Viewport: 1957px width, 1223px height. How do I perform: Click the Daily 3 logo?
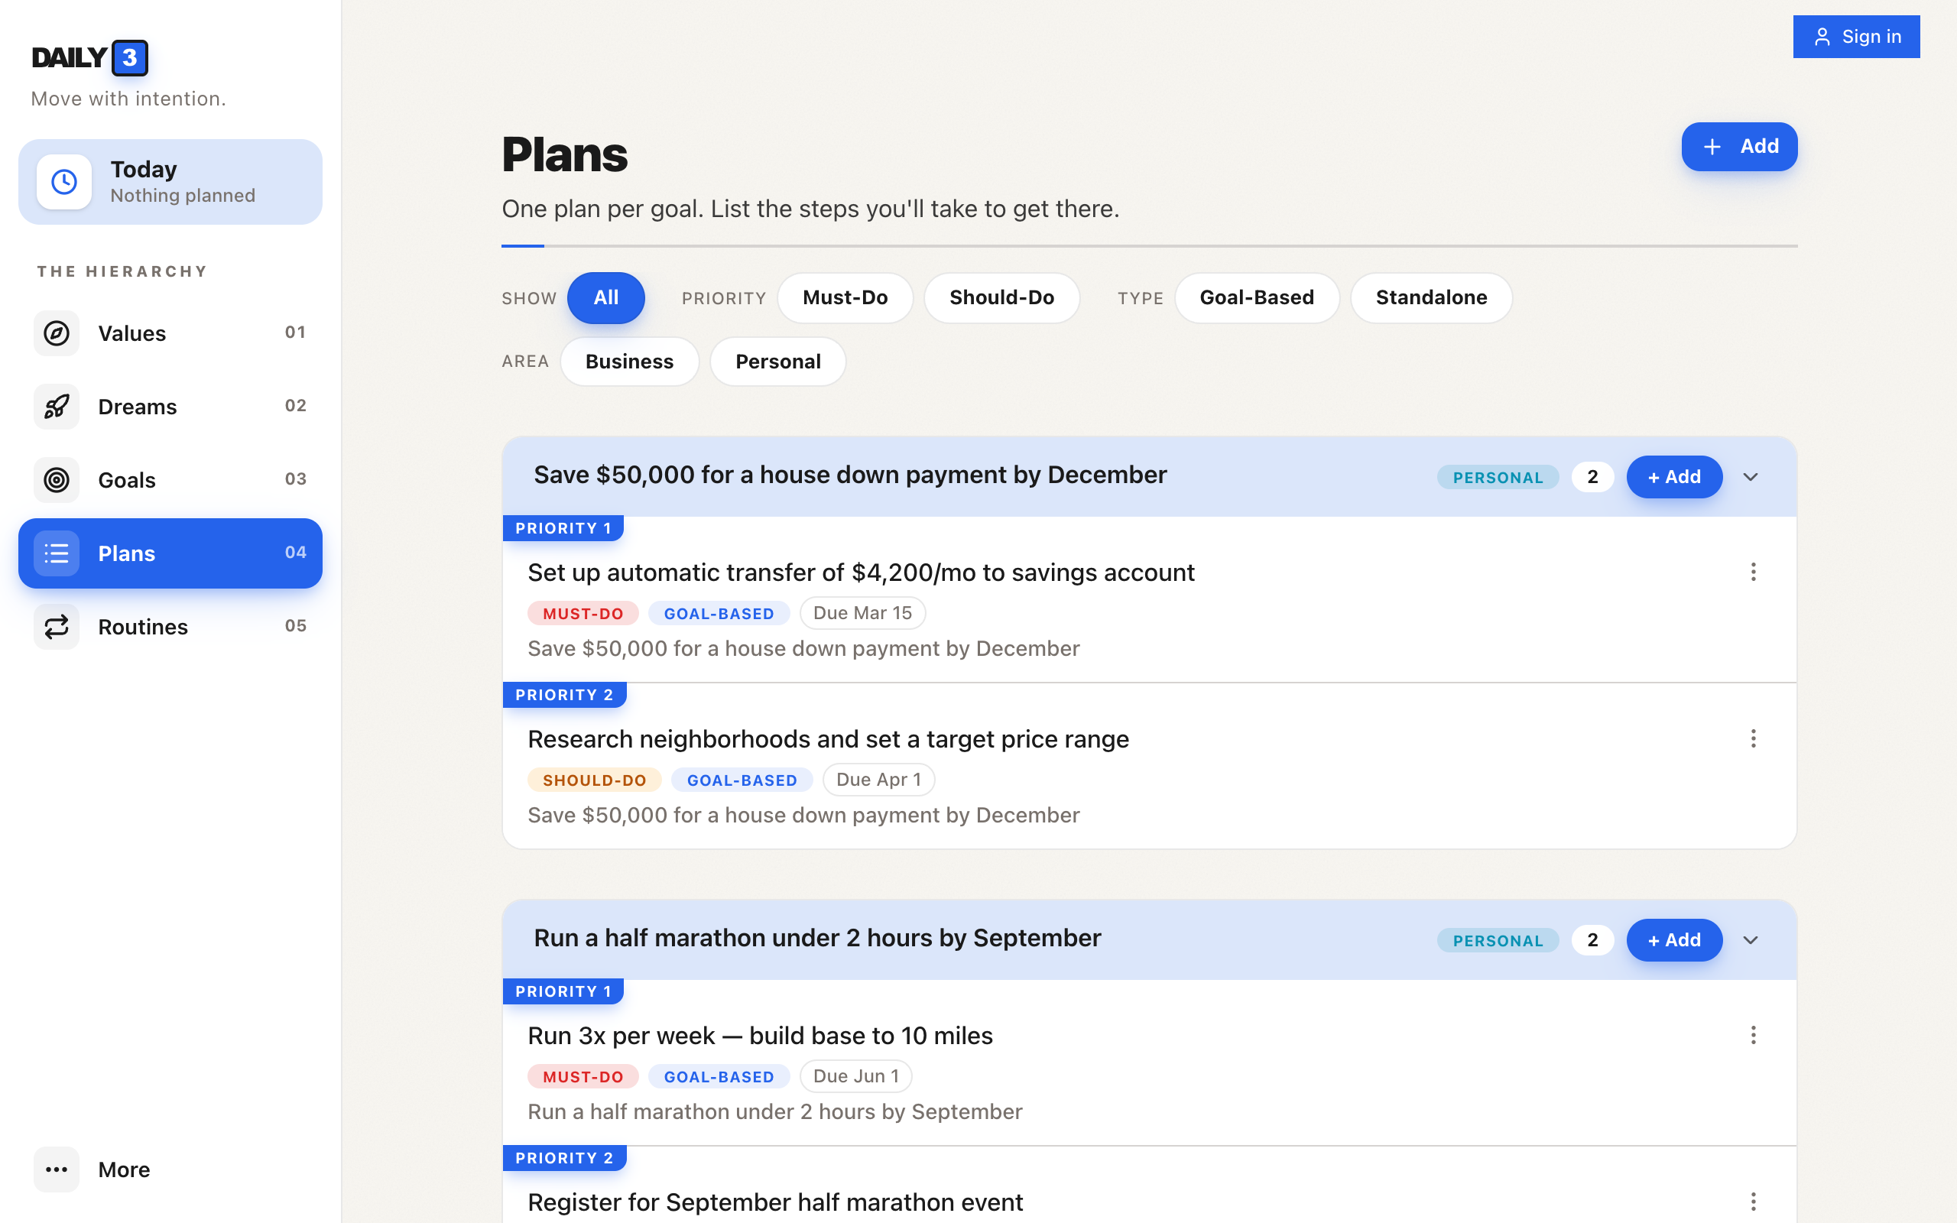pyautogui.click(x=89, y=57)
